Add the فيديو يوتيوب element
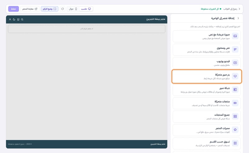The image size is (249, 153). pyautogui.click(x=207, y=63)
